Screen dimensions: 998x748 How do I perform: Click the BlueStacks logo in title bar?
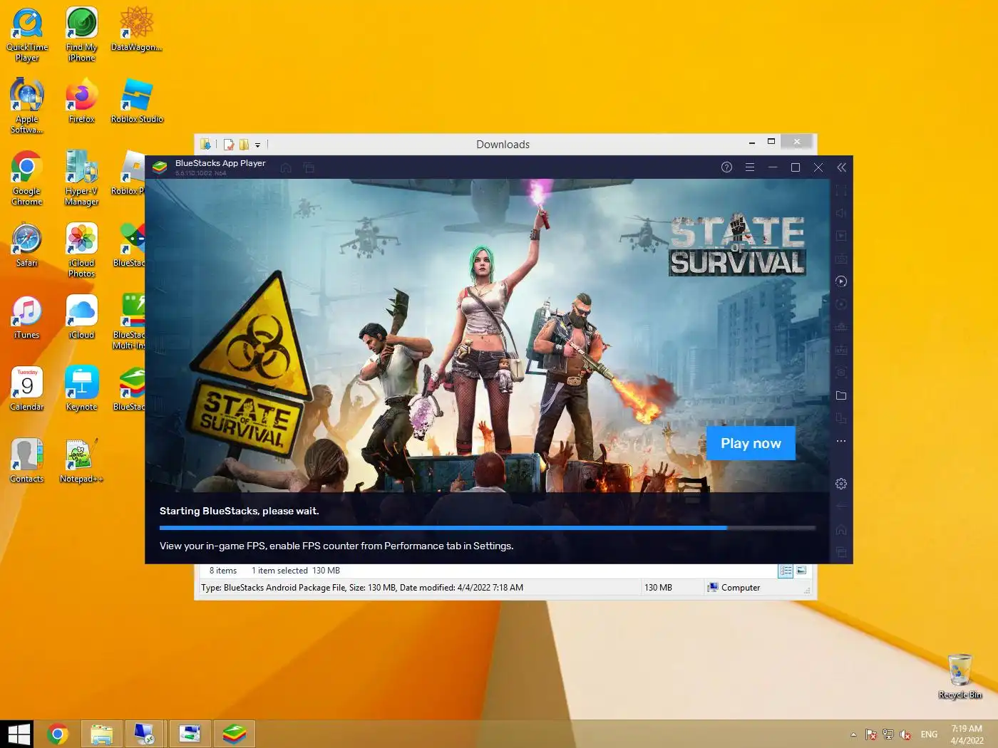[160, 167]
